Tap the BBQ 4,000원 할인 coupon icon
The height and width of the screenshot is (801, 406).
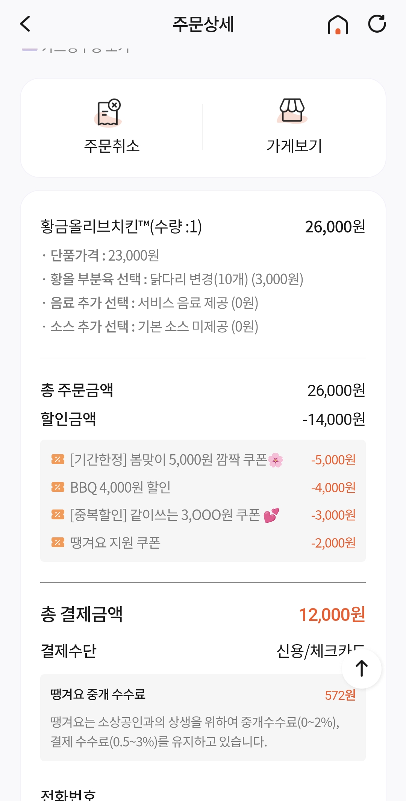click(x=58, y=487)
